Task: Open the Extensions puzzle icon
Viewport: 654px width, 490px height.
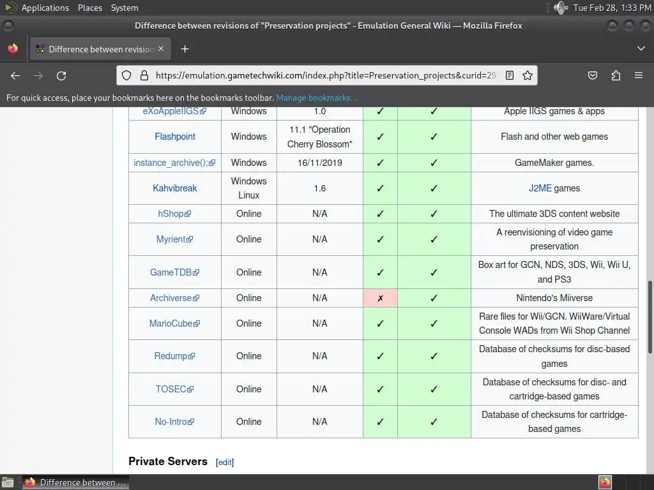Action: 616,75
